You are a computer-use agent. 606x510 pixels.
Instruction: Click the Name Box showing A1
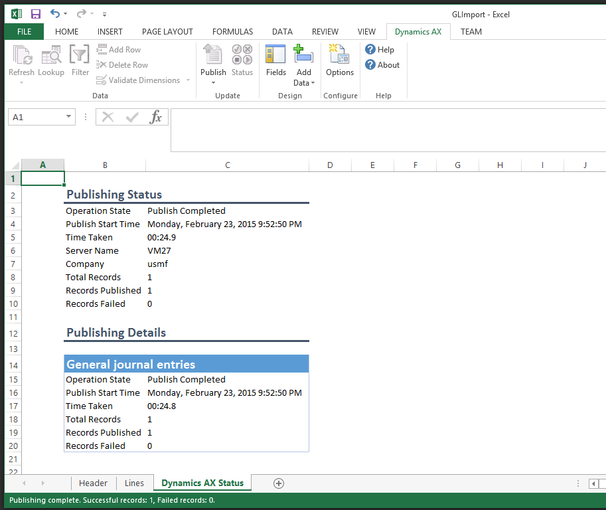pos(37,117)
